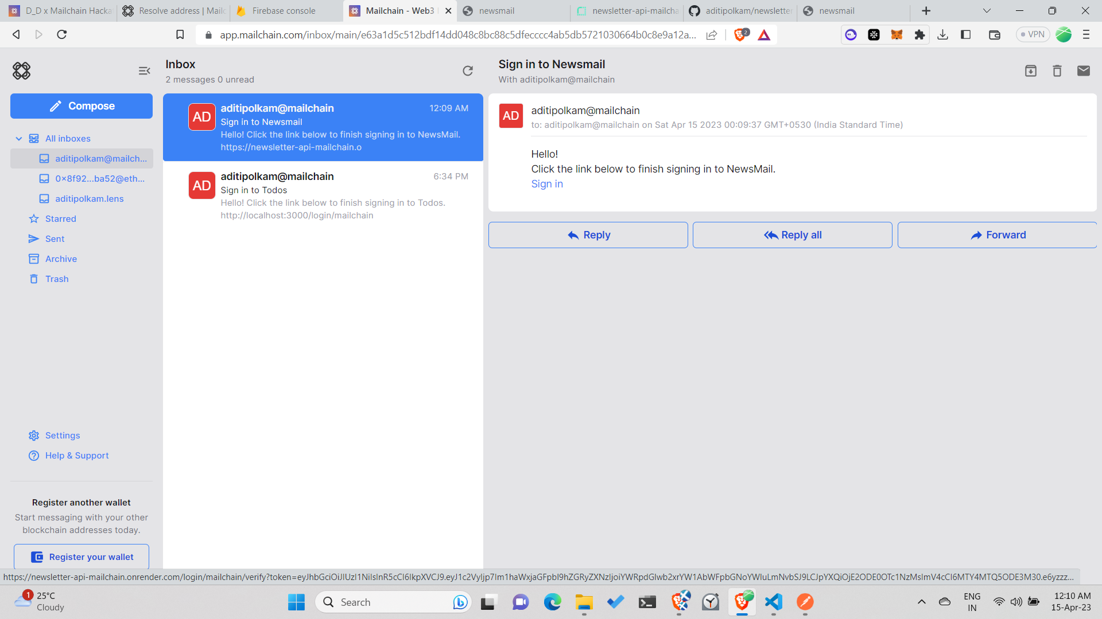Select the Archive folder
The image size is (1102, 619).
click(x=61, y=258)
